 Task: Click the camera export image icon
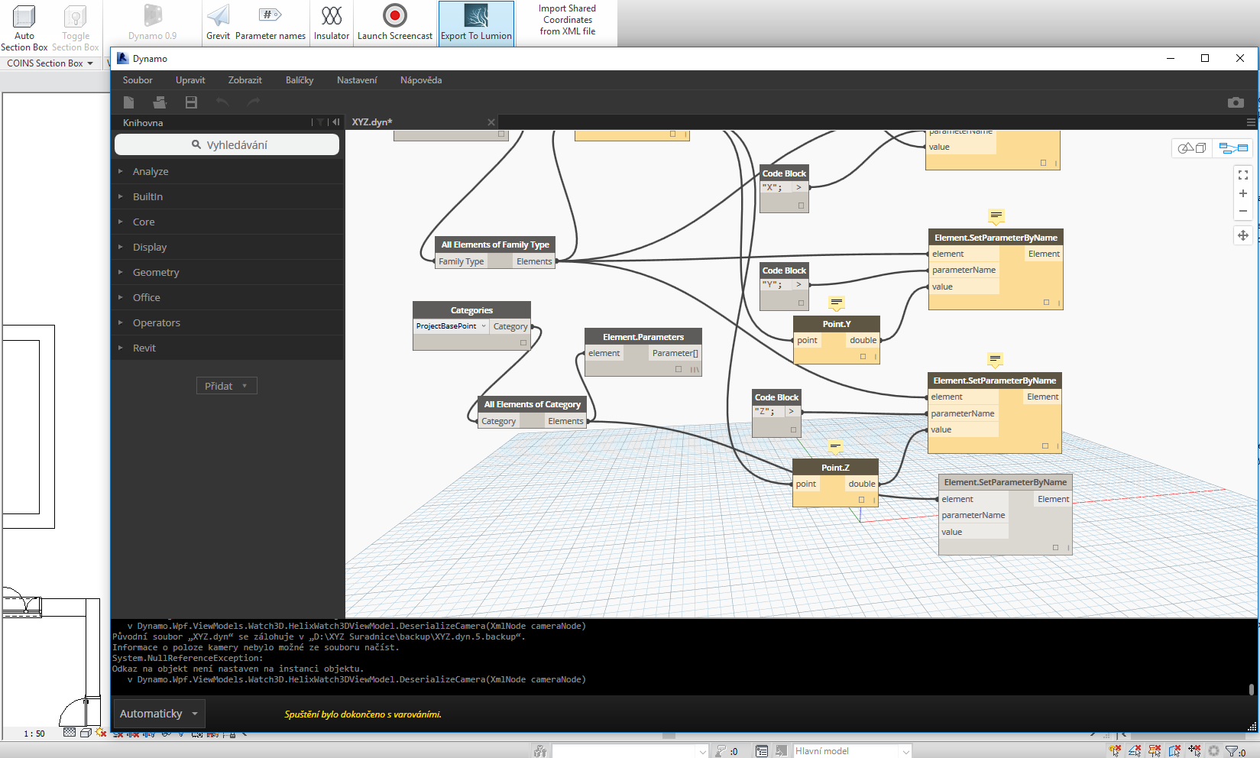(x=1235, y=102)
